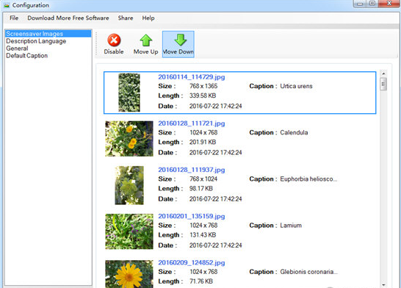Click the Configuration app icon in title bar
Image resolution: width=401 pixels, height=288 pixels.
(7, 5)
